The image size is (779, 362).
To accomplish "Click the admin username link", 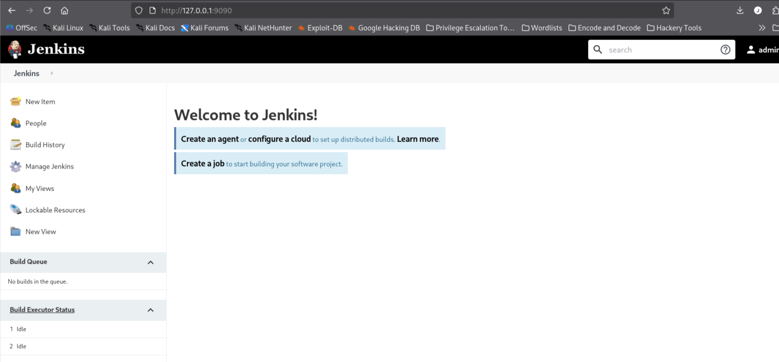I will pos(769,50).
